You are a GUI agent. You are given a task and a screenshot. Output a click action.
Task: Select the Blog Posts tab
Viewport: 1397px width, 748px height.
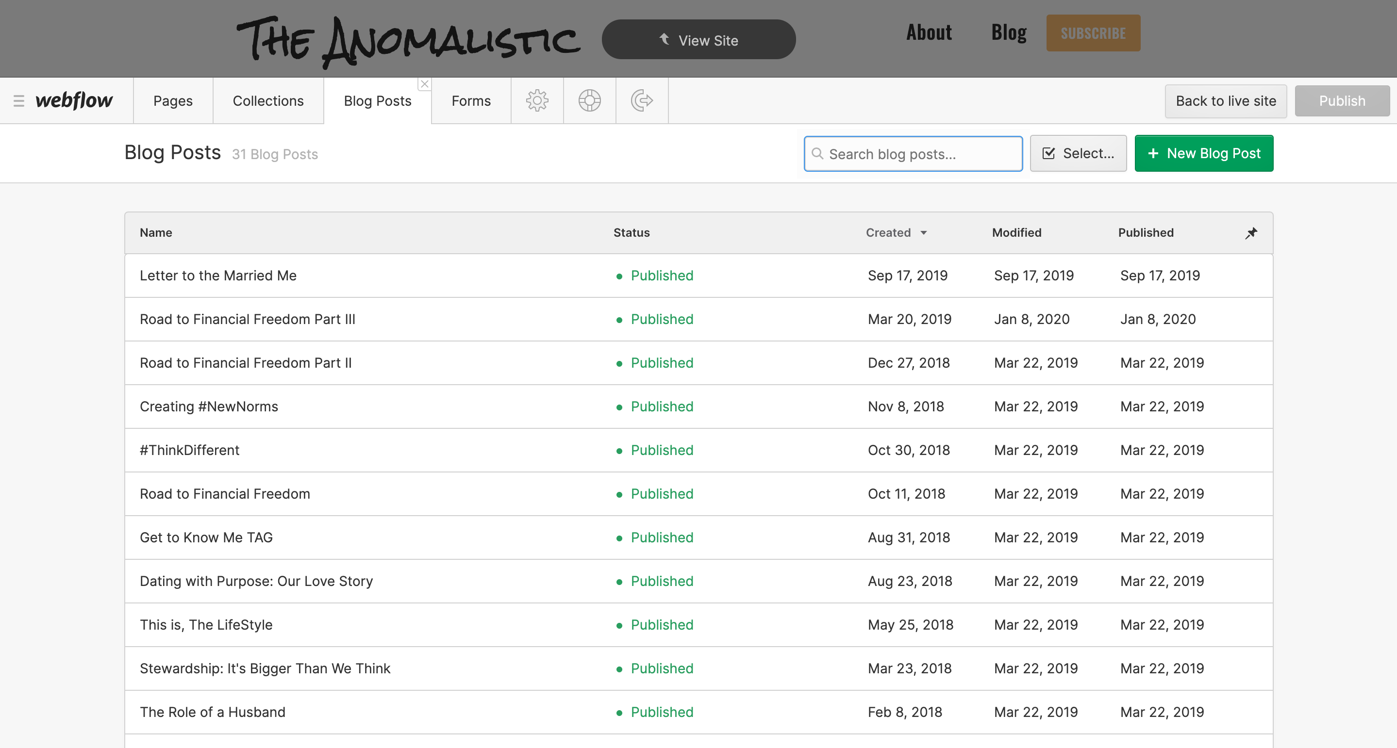pyautogui.click(x=378, y=101)
